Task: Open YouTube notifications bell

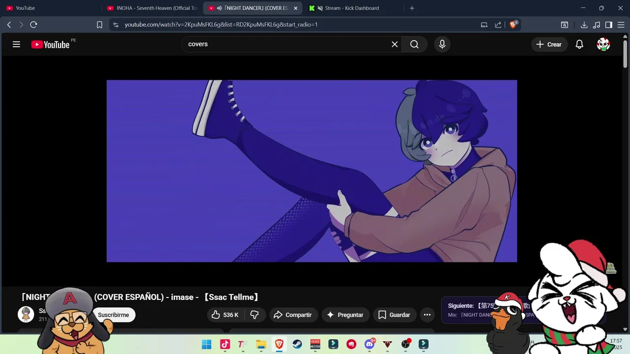Action: (x=579, y=44)
